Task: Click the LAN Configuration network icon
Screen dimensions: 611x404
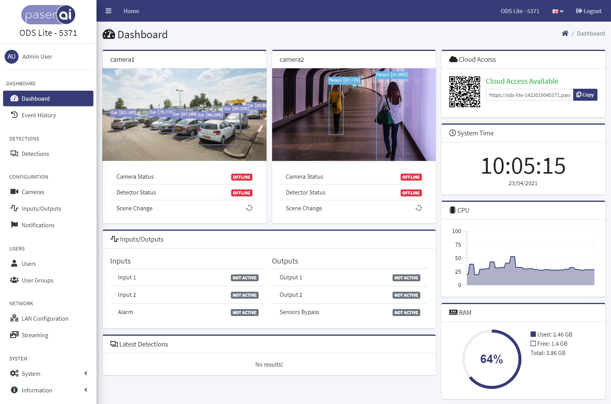Action: pos(14,318)
